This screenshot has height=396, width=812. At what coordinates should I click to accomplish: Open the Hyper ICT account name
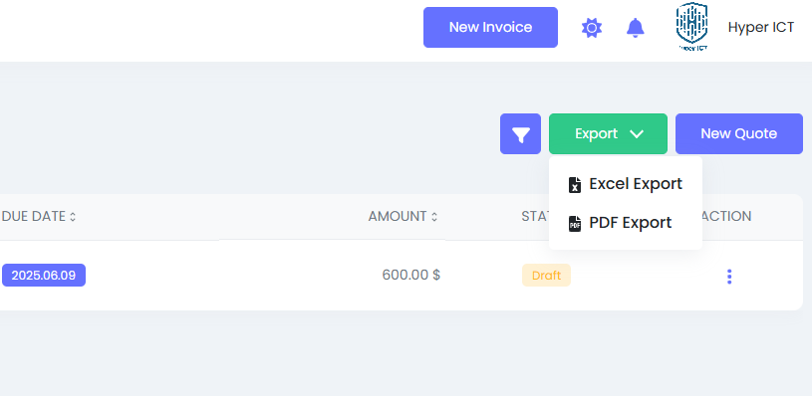[x=761, y=28]
